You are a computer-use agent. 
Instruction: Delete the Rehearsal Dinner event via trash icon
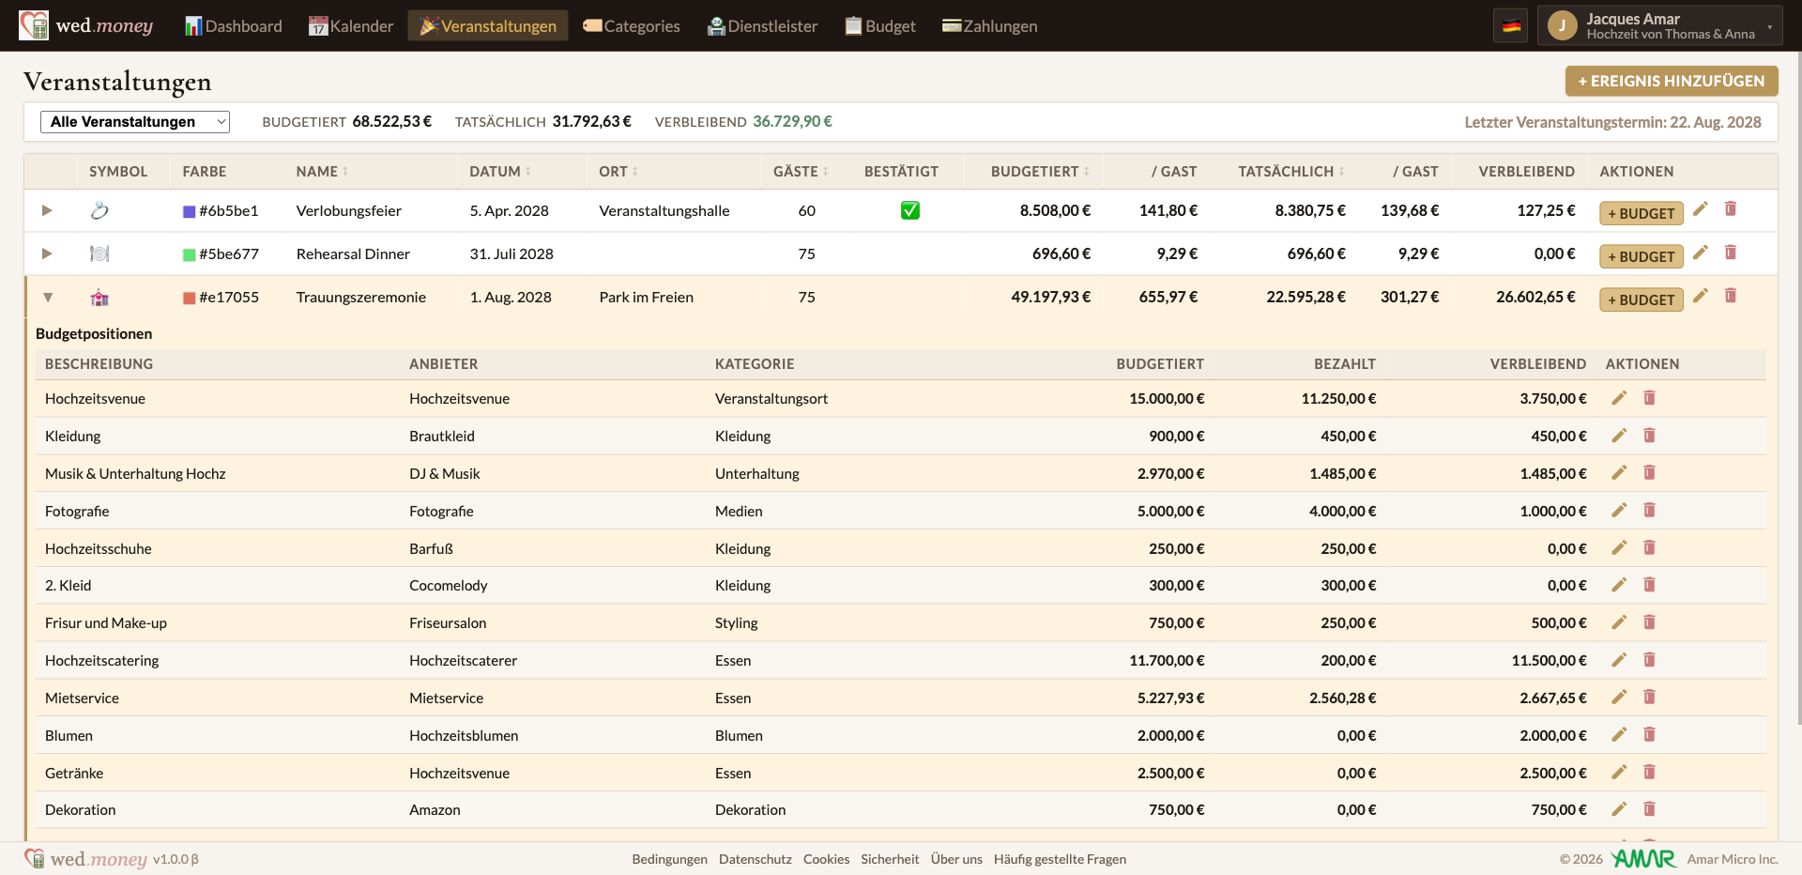point(1731,252)
